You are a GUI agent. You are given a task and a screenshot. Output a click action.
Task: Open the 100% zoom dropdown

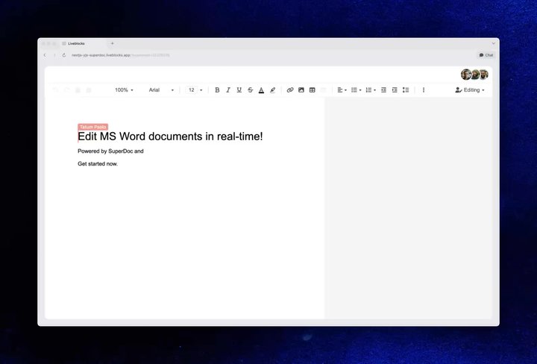[x=124, y=90]
